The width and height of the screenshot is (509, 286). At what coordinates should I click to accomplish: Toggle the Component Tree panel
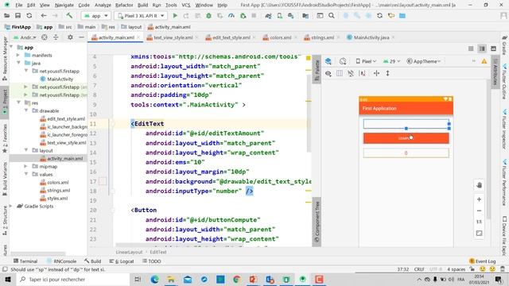click(317, 222)
